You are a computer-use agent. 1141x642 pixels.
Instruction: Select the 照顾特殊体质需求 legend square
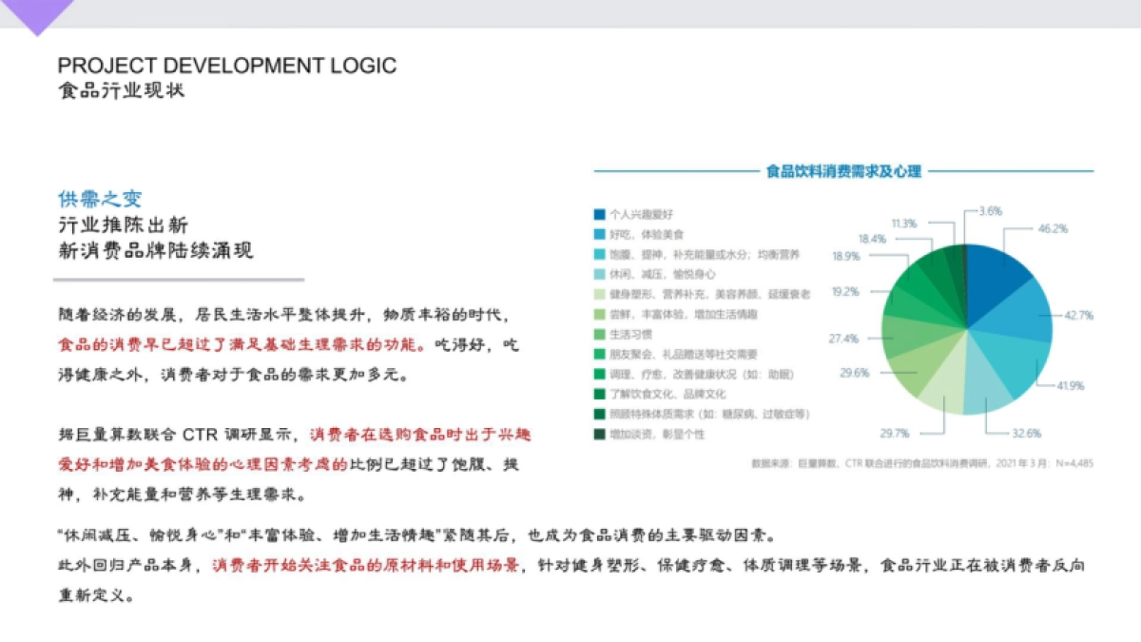[598, 413]
